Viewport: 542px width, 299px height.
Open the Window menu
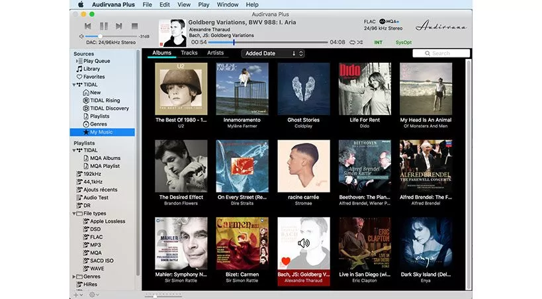[228, 5]
